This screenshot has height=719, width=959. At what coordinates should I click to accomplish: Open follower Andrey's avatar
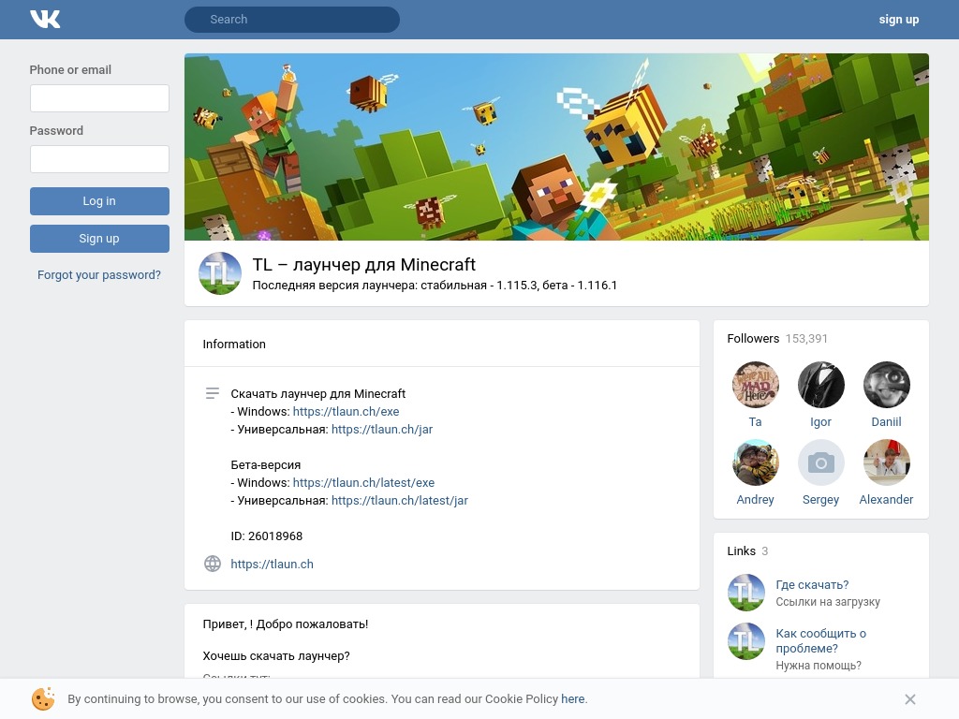[x=756, y=462]
